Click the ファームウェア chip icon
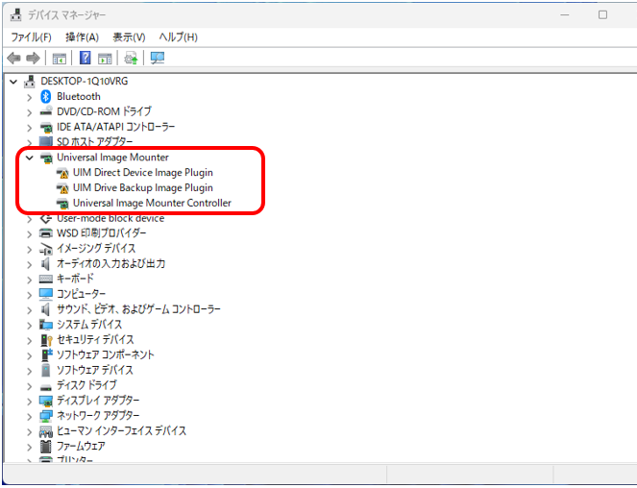 click(x=46, y=446)
